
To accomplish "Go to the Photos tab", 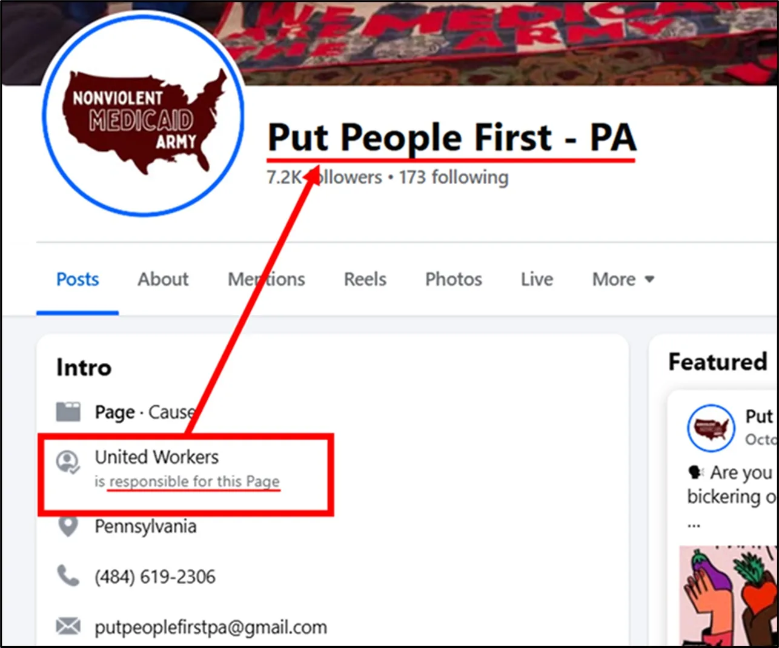I will pos(454,279).
